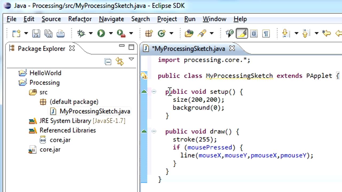Image resolution: width=342 pixels, height=192 pixels.
Task: Open the Run dropdown arrow
Action: (x=111, y=33)
